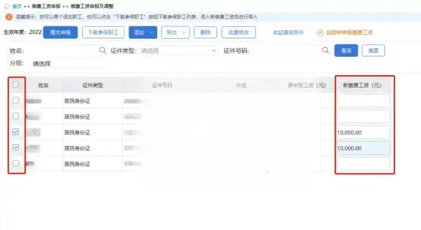The height and width of the screenshot is (230, 421).
Task: Click the blue 查询 button
Action: pos(346,50)
